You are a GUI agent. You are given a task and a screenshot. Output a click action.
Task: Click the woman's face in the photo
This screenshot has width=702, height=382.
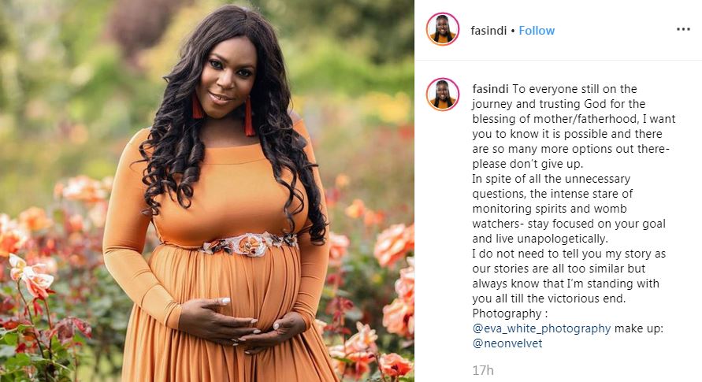[227, 76]
